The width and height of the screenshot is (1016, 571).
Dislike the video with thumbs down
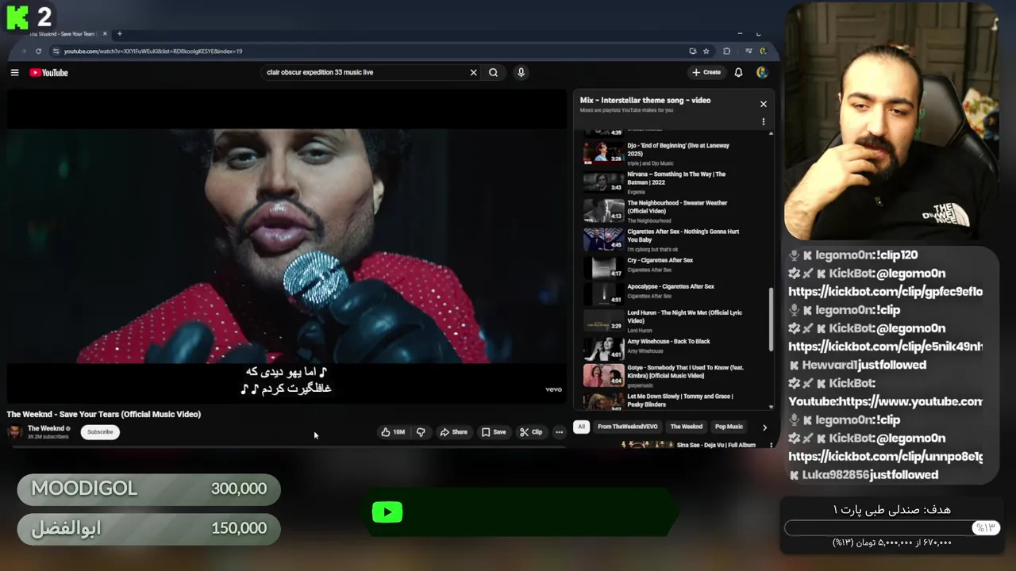[421, 432]
